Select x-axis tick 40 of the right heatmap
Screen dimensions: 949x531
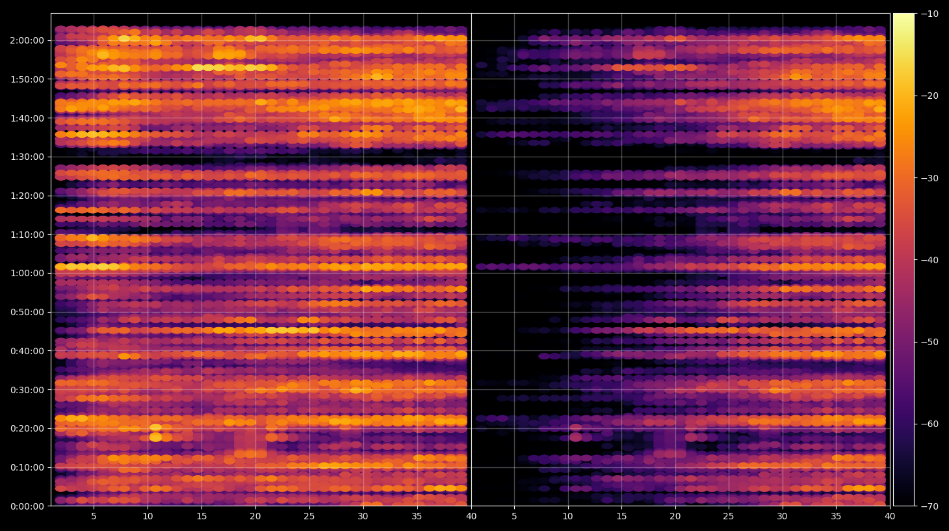tap(890, 517)
